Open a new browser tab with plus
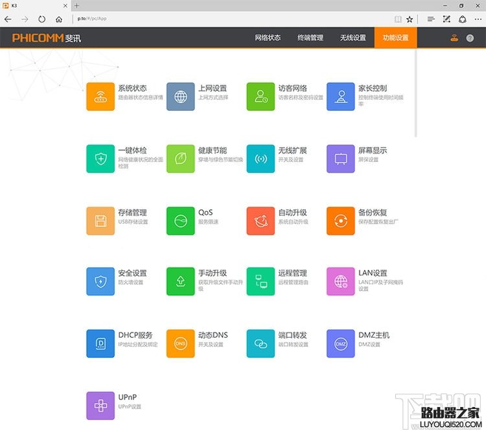The image size is (486, 433). (x=76, y=6)
